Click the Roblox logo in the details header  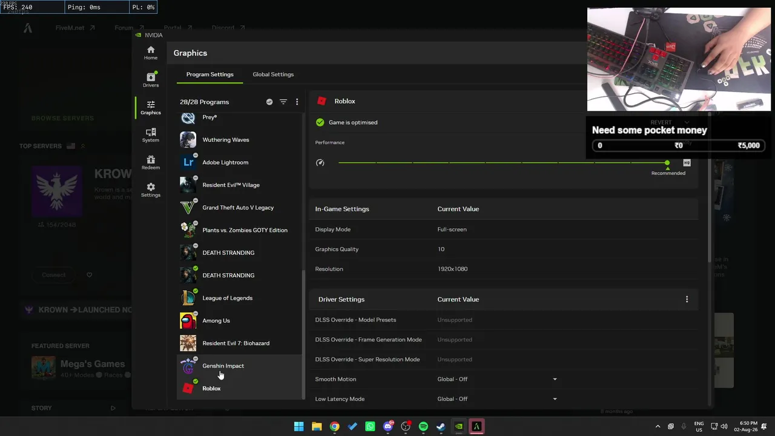322,101
